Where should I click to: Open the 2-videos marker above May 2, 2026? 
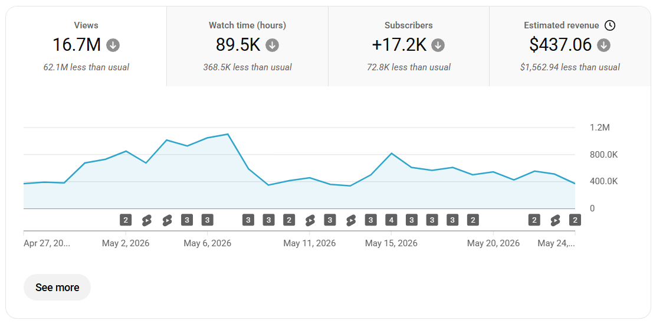coord(126,220)
